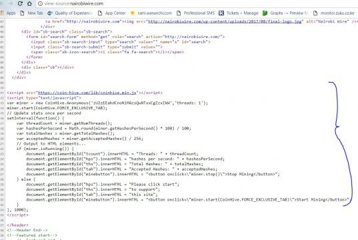Click the browser reload icon
The width and height of the screenshot is (358, 240).
point(20,3)
